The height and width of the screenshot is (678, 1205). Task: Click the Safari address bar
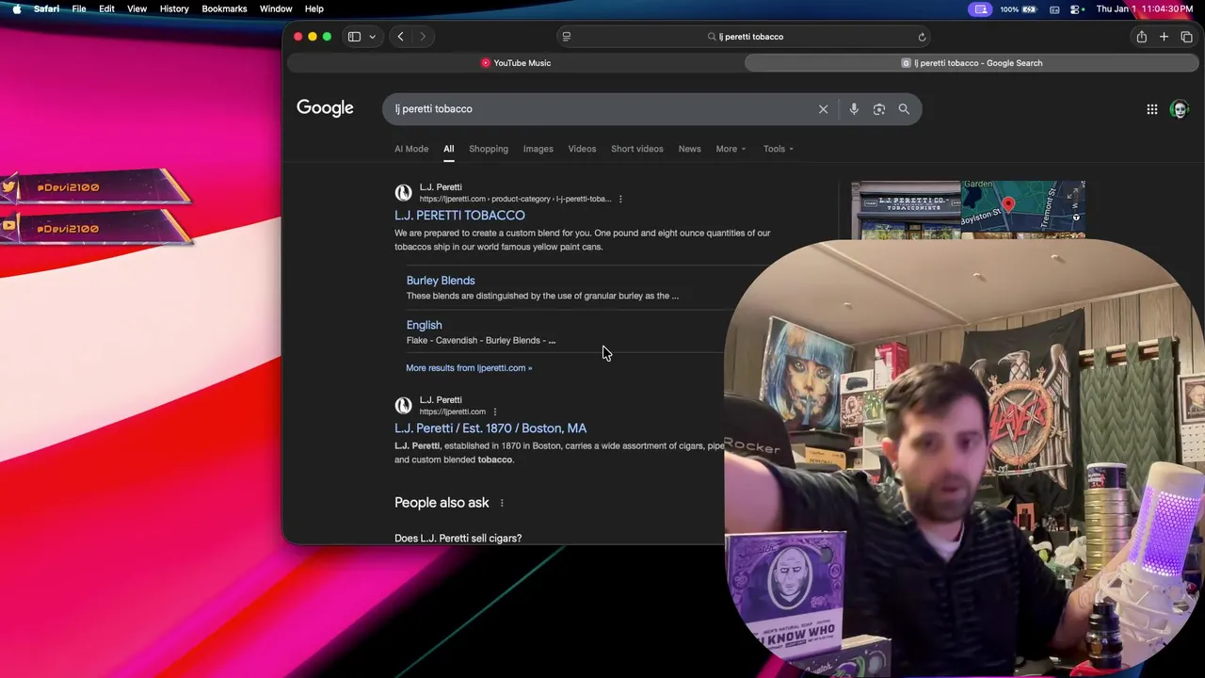[x=745, y=37]
